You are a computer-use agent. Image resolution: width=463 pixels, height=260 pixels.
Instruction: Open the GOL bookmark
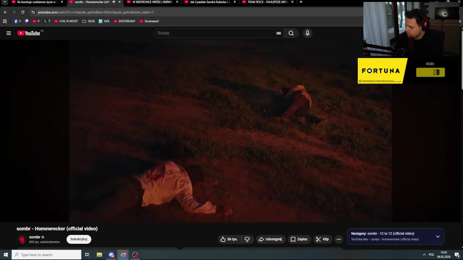(104, 21)
